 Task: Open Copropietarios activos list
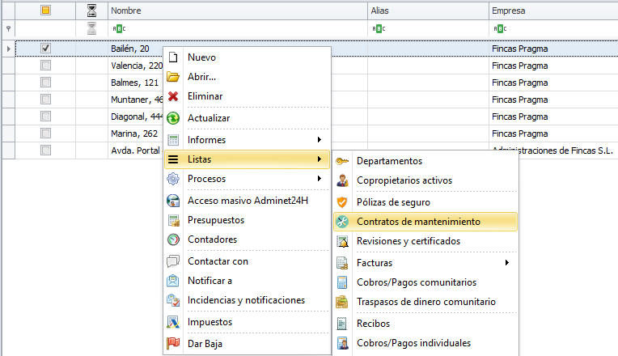click(x=404, y=180)
